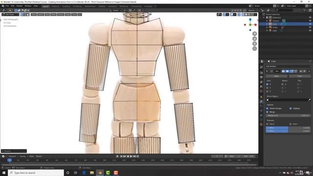313x176 pixels.
Task: Toggle Mirror axis X checkbox
Action: pos(268,84)
